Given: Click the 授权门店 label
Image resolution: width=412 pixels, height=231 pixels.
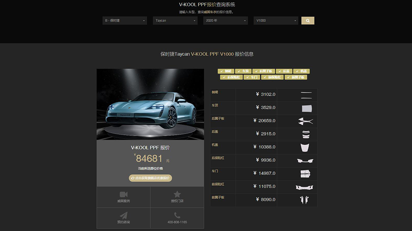Looking at the screenshot, I should (x=177, y=201).
